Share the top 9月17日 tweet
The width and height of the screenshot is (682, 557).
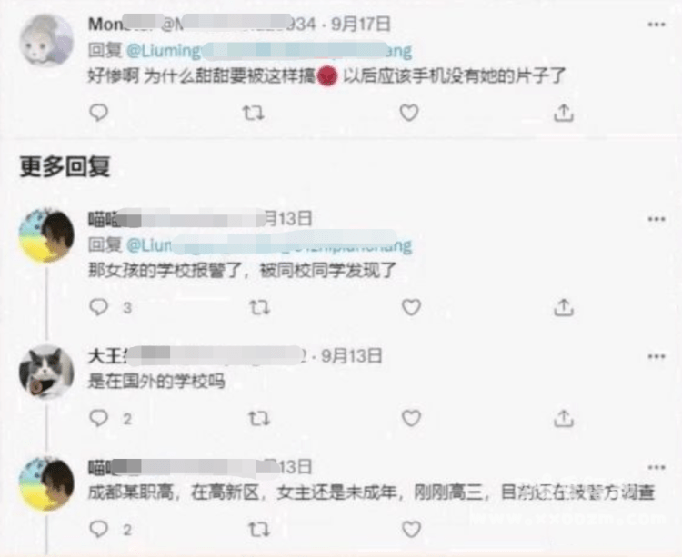(x=564, y=113)
